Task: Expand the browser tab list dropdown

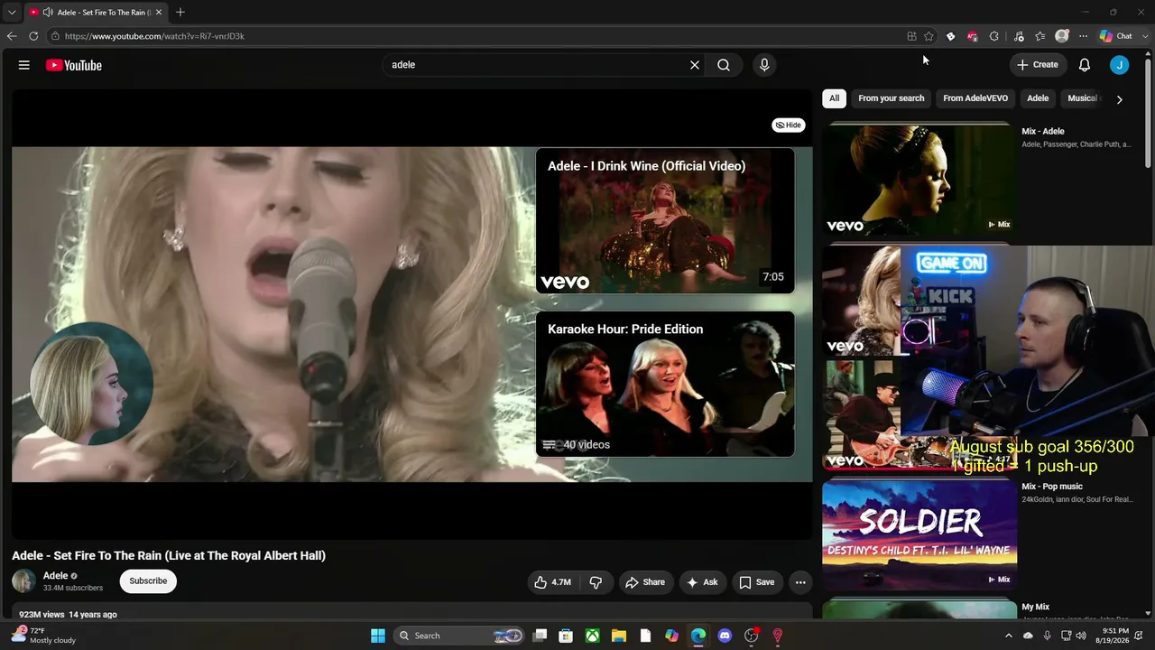Action: [x=12, y=13]
